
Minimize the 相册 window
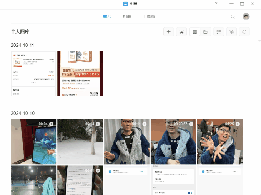(x=231, y=4)
